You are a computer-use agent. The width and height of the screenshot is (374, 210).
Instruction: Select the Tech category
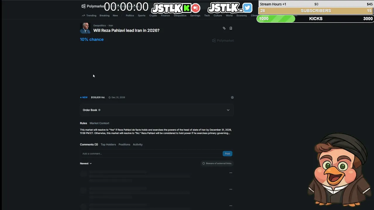coord(207,15)
